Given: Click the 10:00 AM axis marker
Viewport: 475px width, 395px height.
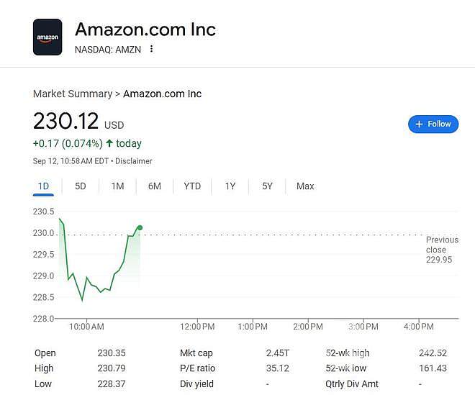Looking at the screenshot, I should tap(86, 327).
